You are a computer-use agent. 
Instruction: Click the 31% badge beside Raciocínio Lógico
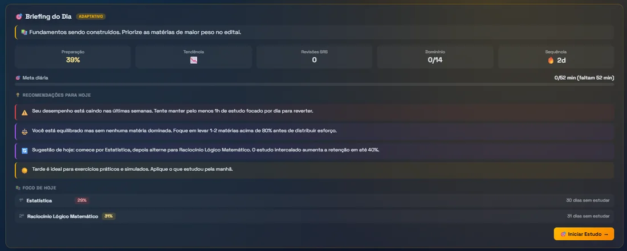pyautogui.click(x=108, y=216)
